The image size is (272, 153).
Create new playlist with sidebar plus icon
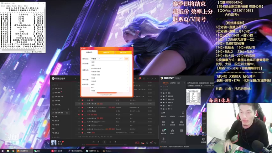click(x=68, y=109)
